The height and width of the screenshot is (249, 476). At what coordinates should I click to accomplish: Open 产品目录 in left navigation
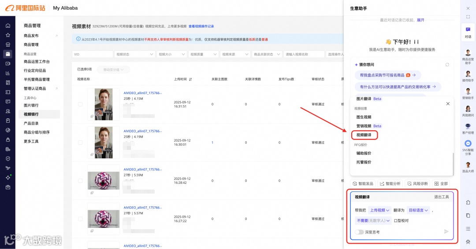(x=31, y=123)
